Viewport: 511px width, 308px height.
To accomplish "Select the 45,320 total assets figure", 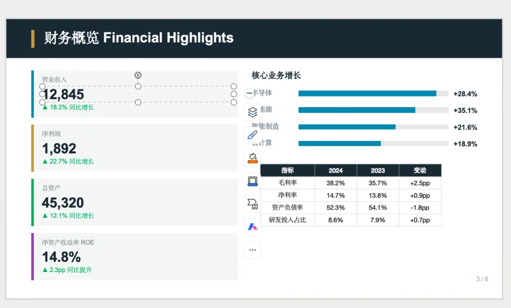I will [x=62, y=202].
